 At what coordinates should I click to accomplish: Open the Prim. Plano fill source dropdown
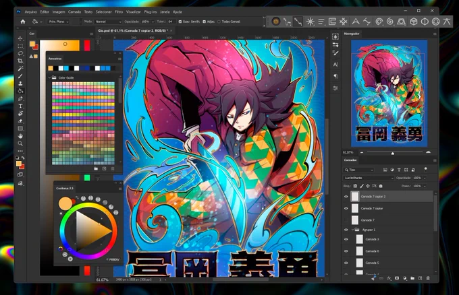click(58, 22)
